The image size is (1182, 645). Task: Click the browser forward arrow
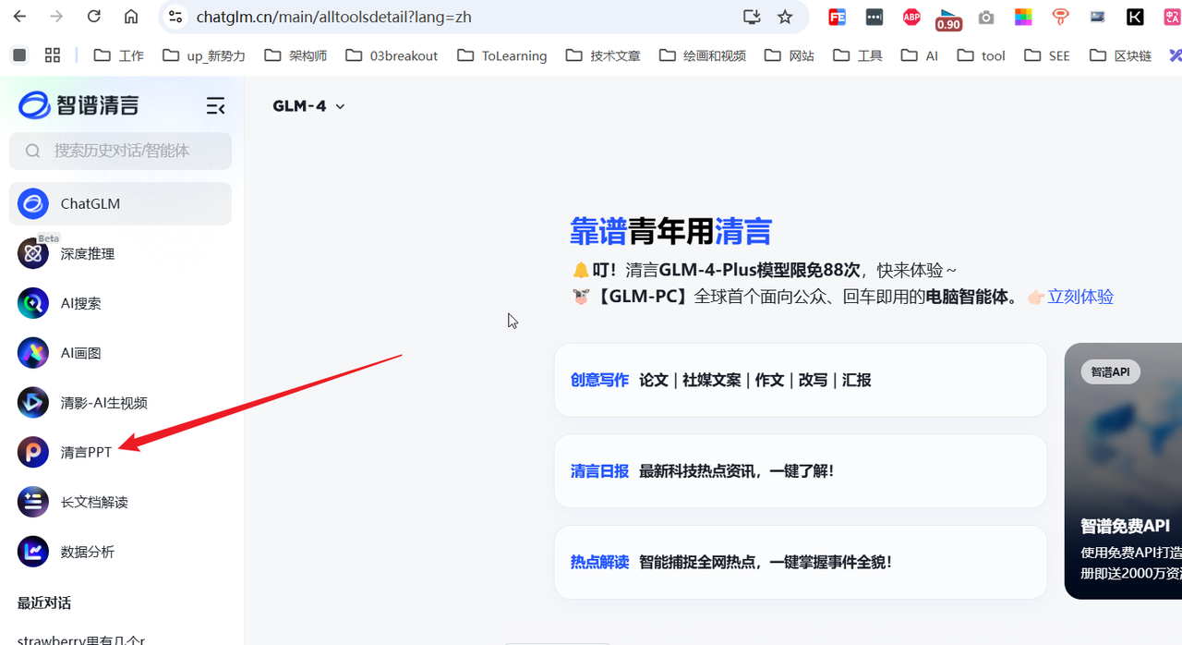coord(56,17)
